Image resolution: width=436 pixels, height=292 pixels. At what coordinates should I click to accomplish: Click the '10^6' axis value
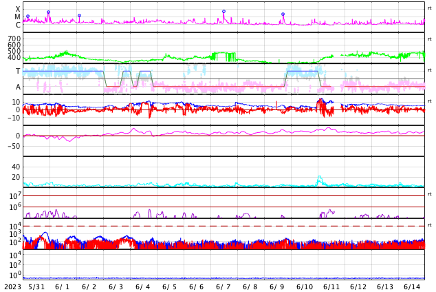(x=15, y=207)
